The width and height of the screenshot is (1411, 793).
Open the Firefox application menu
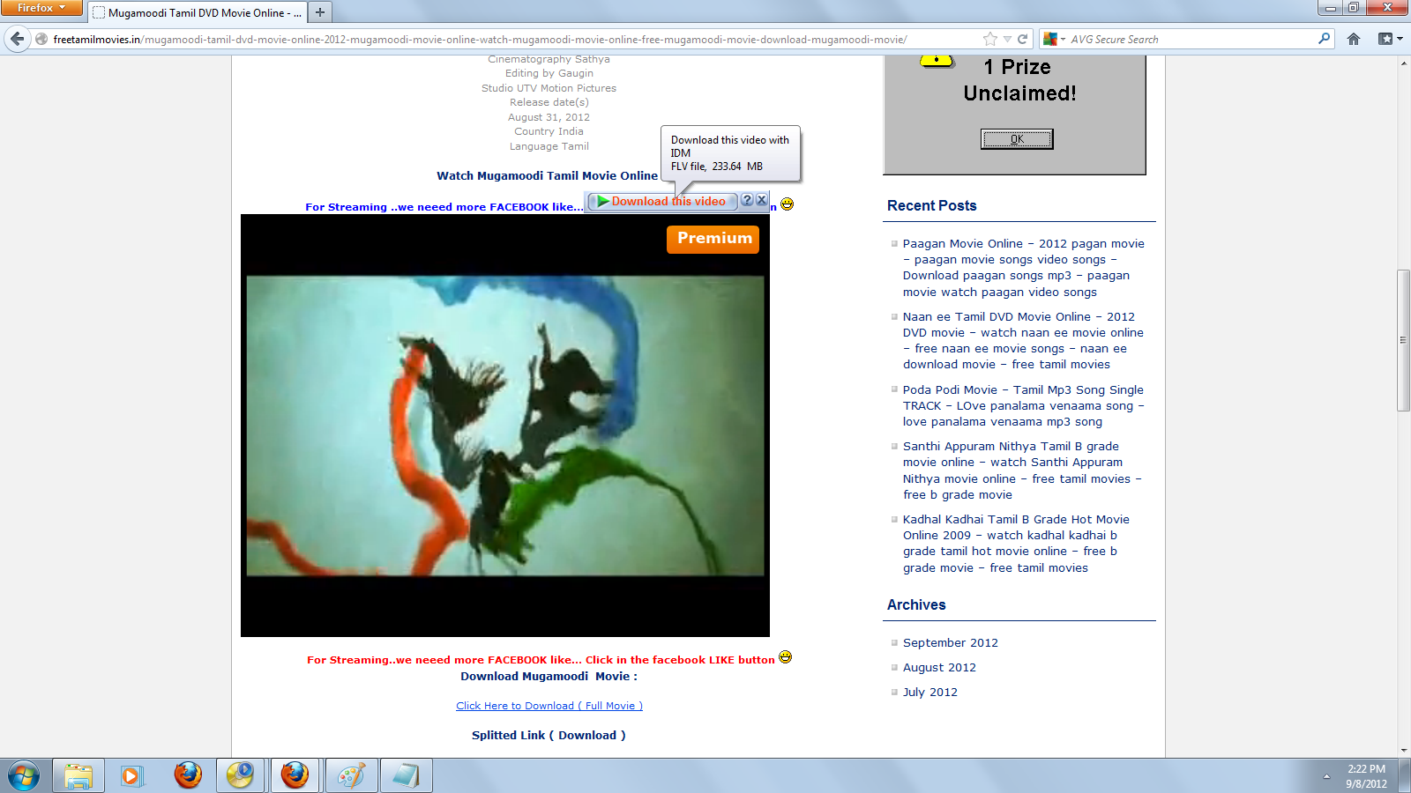41,8
